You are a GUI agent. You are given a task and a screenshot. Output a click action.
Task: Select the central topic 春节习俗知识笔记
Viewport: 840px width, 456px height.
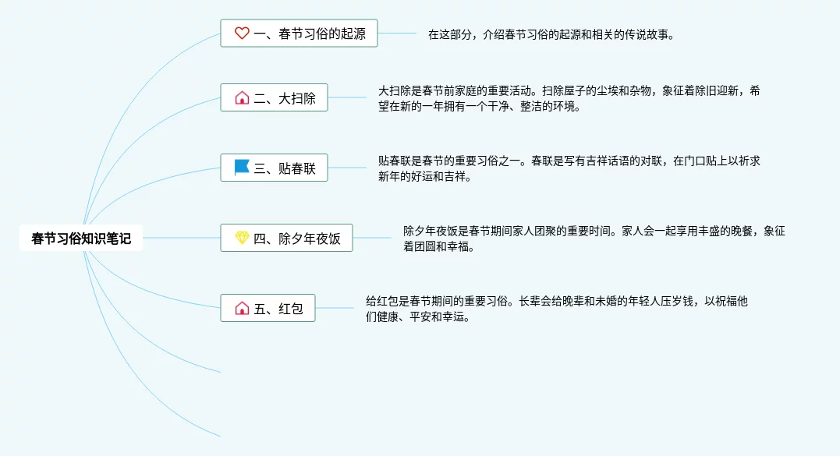pyautogui.click(x=81, y=239)
